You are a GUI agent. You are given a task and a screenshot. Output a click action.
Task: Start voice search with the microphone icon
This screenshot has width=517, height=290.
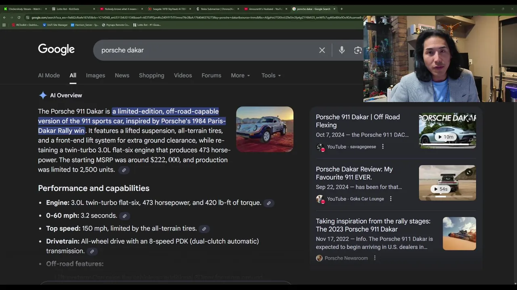coord(342,50)
